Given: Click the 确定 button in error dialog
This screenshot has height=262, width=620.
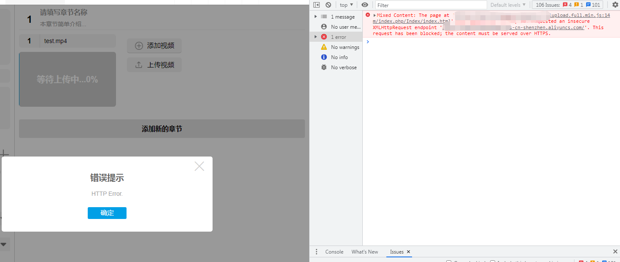Looking at the screenshot, I should click(107, 213).
